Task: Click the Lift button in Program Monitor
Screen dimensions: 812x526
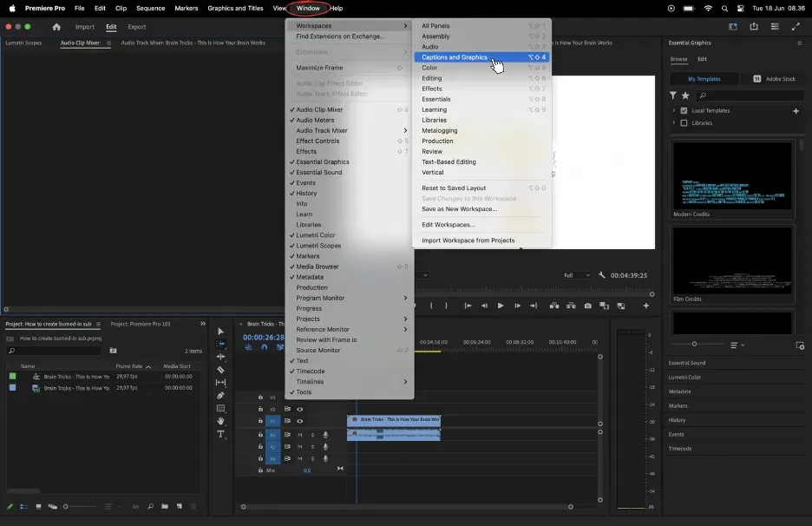Action: click(554, 306)
